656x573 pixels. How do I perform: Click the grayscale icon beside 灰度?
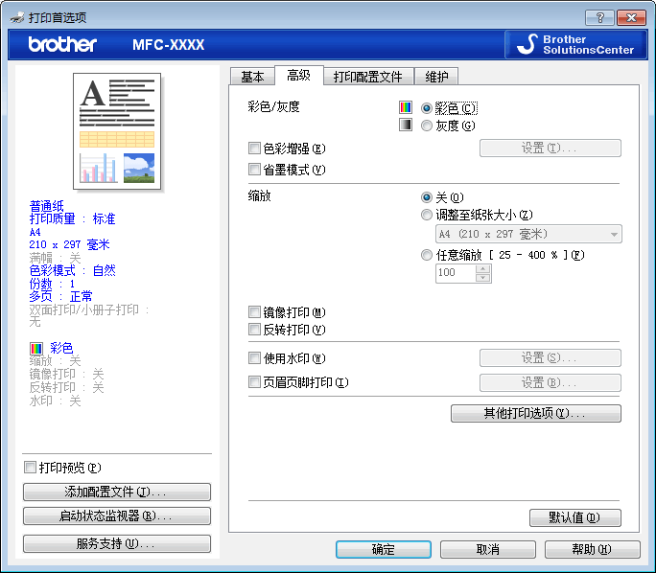pyautogui.click(x=406, y=125)
